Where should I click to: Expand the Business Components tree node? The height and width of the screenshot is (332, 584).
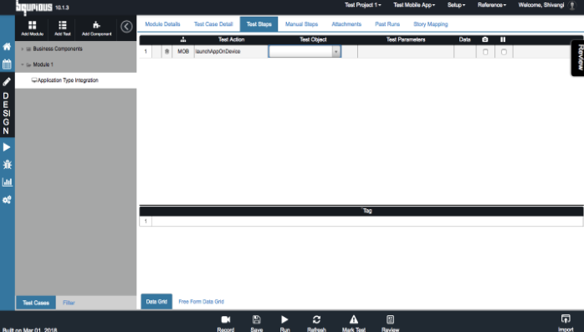(23, 49)
